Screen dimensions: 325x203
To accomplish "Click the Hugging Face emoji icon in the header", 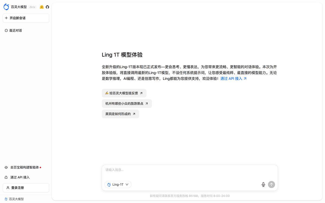I will (x=41, y=7).
